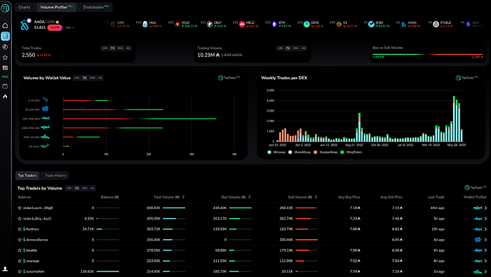Open the #21 CBLP token in ticker
Viewport: 491px width, 277px height.
point(213,24)
